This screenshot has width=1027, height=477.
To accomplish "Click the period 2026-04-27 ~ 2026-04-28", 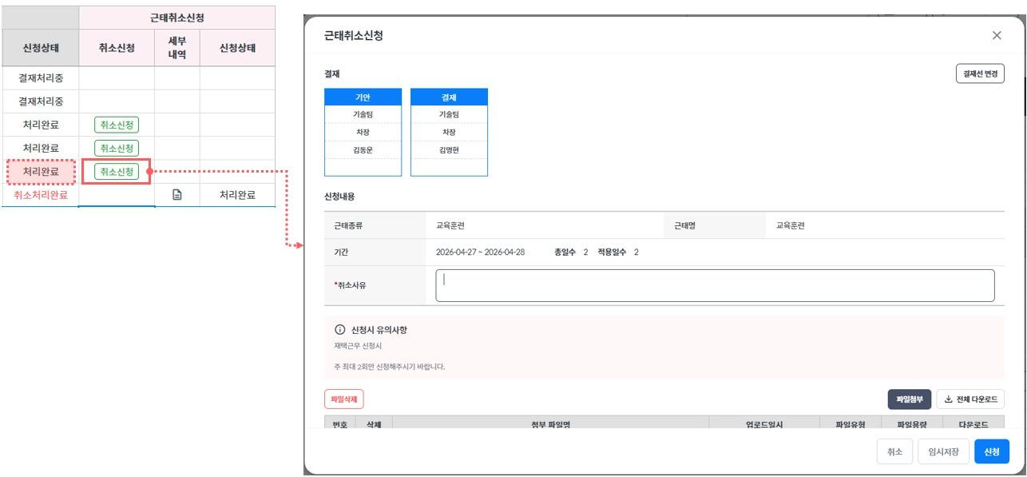I will click(480, 252).
